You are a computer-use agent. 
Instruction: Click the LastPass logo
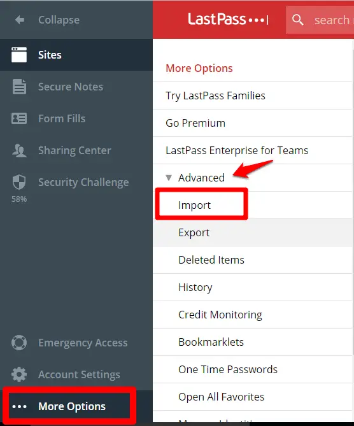click(228, 19)
